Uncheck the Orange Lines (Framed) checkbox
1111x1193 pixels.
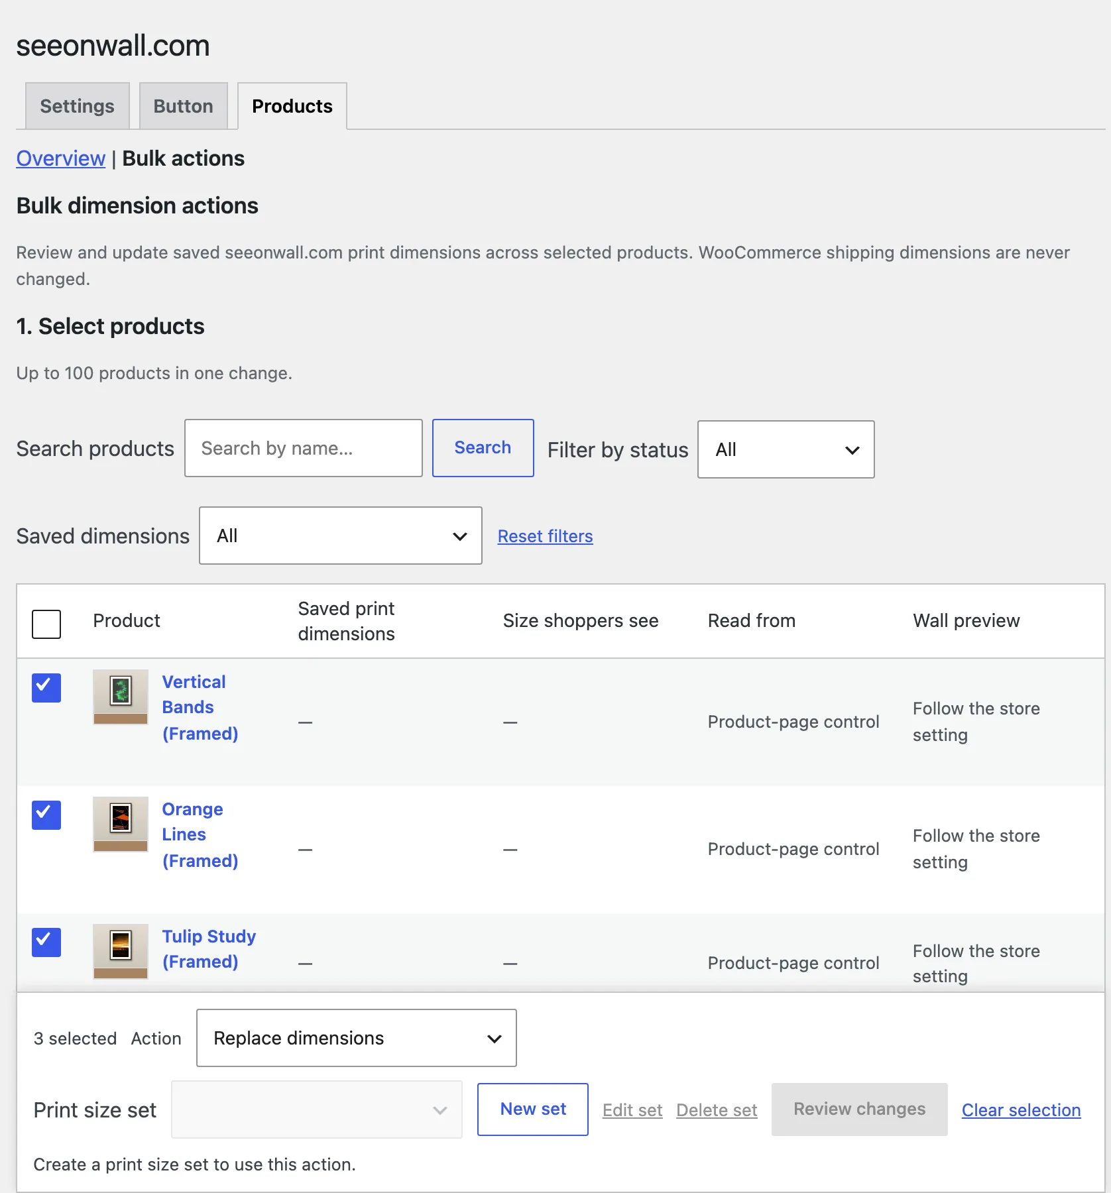coord(46,815)
